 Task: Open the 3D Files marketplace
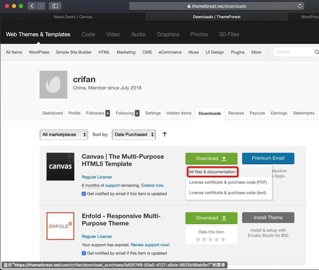[229, 34]
